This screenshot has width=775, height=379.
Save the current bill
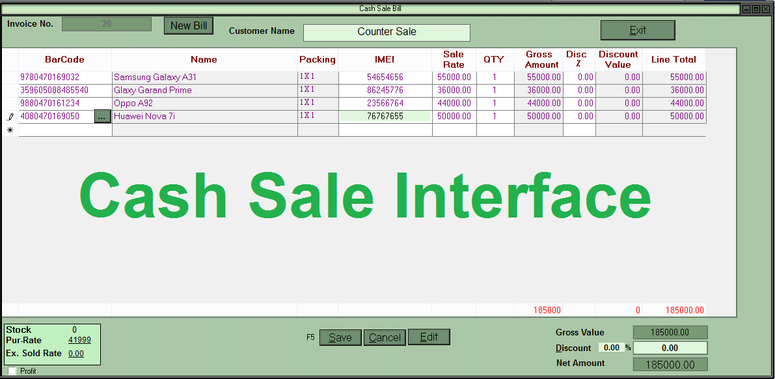pyautogui.click(x=340, y=337)
